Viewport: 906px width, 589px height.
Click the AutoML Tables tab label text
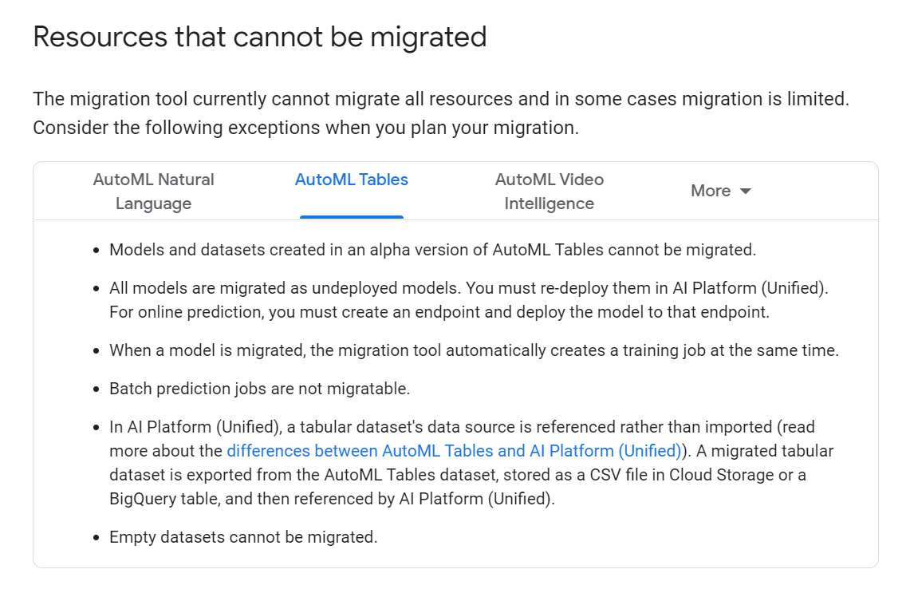point(352,180)
